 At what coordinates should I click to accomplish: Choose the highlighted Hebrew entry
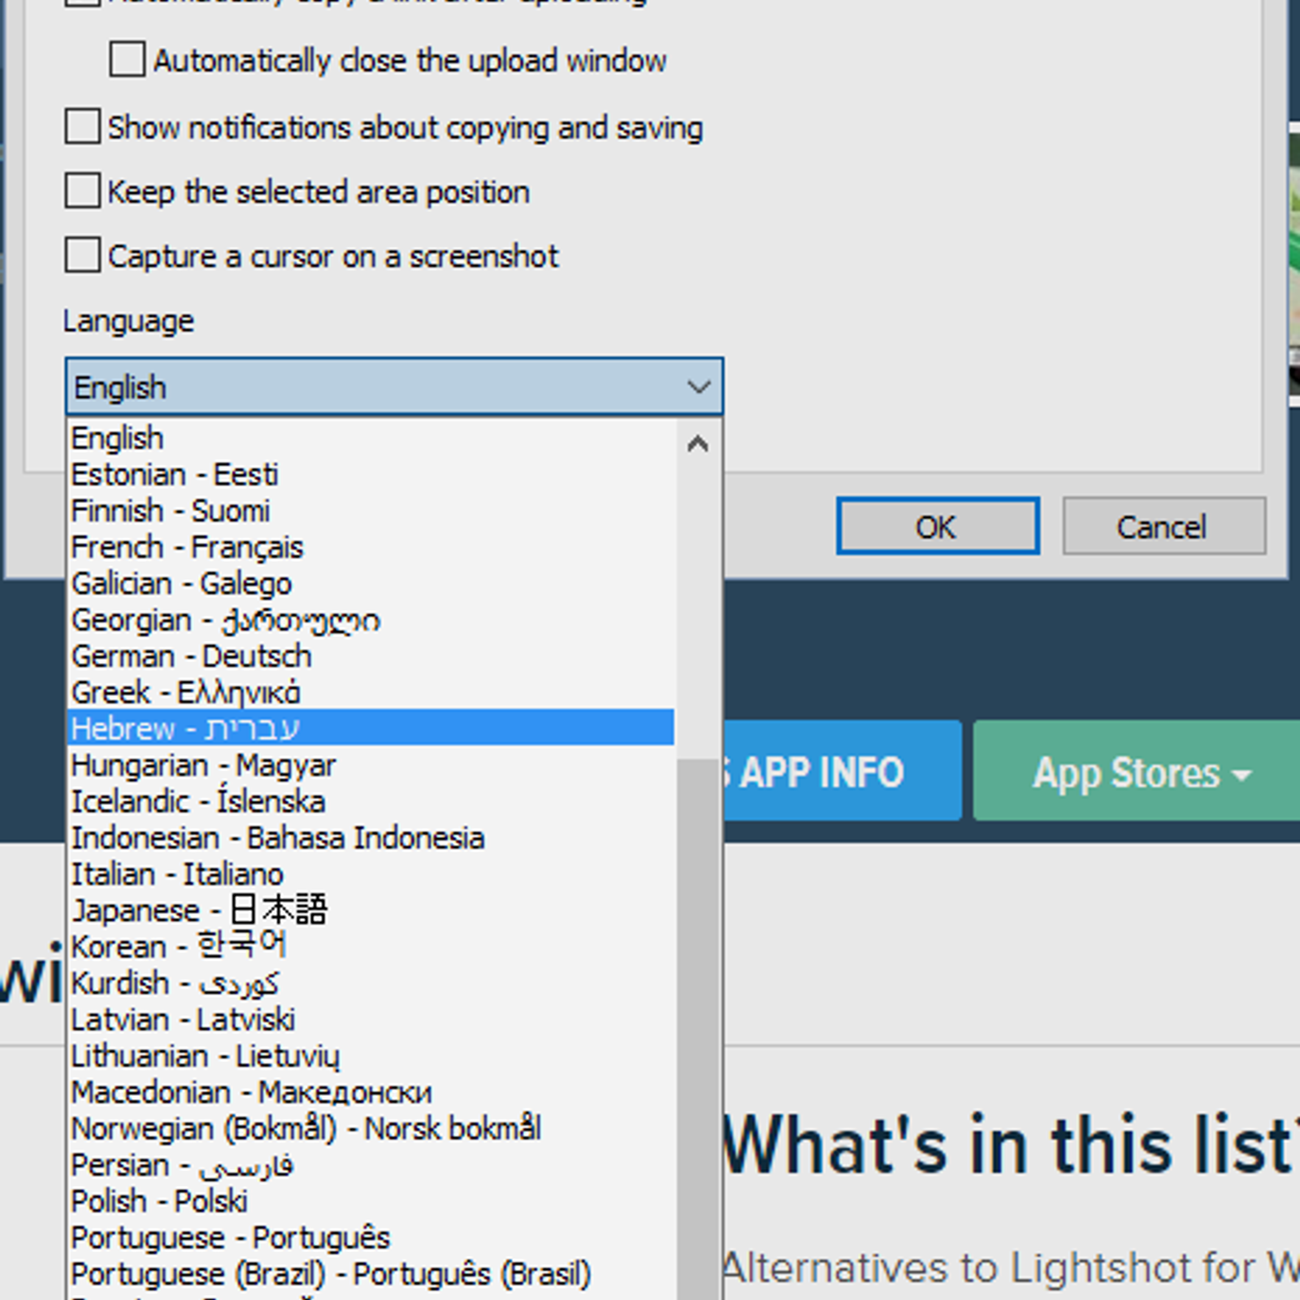[370, 728]
